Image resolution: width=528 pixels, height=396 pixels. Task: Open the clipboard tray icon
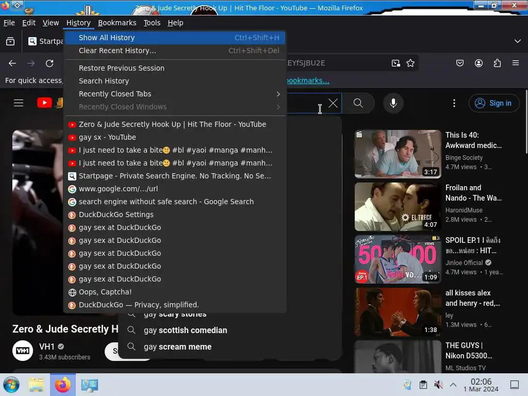423,385
